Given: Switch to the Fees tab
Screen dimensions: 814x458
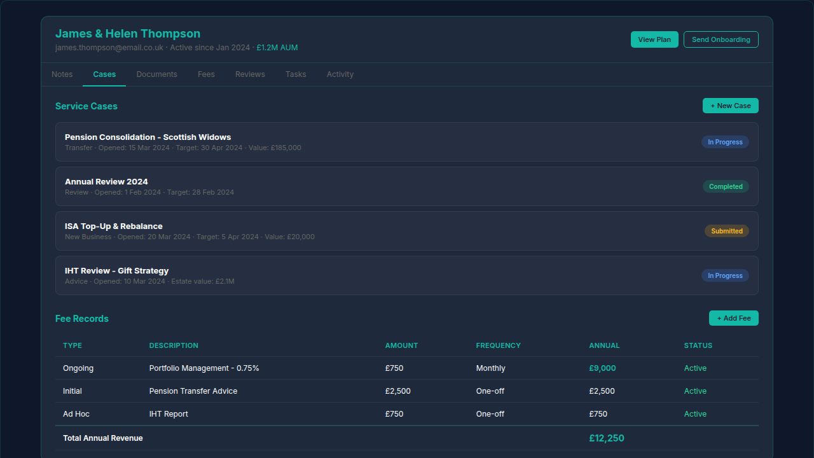Looking at the screenshot, I should click(x=206, y=74).
